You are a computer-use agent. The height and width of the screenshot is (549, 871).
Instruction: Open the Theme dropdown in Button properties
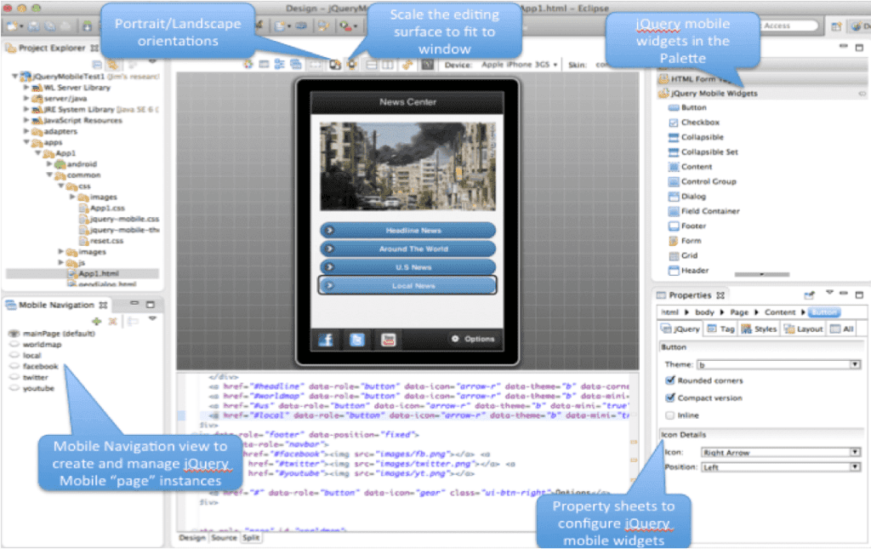[853, 364]
